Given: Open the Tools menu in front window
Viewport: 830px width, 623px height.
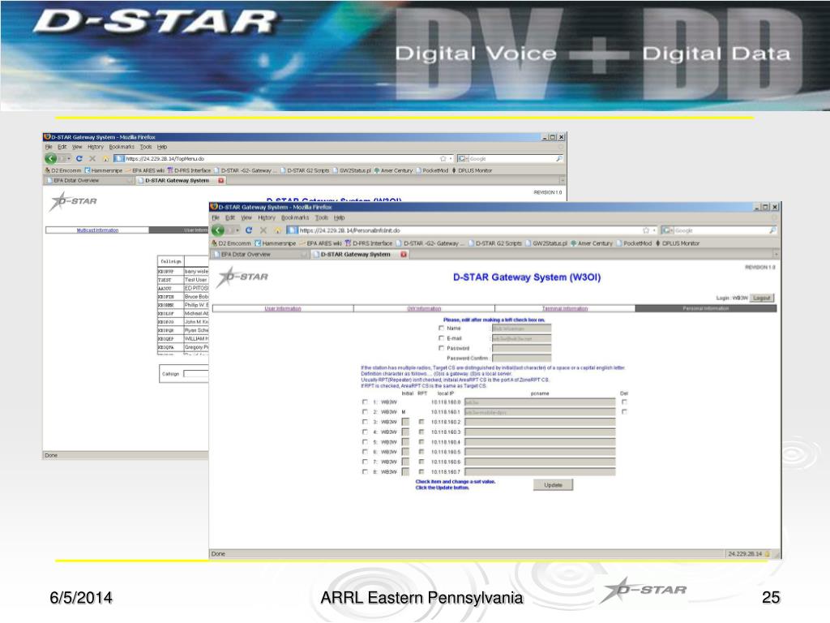Looking at the screenshot, I should 321,217.
